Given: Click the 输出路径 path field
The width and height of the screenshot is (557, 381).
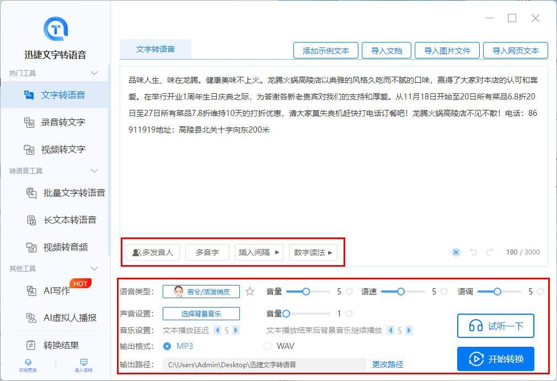Looking at the screenshot, I should click(264, 364).
